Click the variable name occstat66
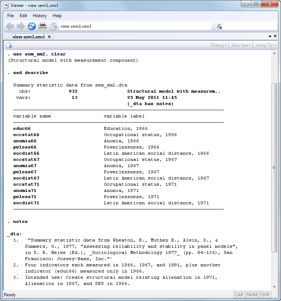Viewport: 281px width, 301px height. click(26, 135)
